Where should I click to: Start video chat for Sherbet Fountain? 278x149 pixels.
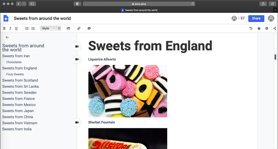(77, 122)
